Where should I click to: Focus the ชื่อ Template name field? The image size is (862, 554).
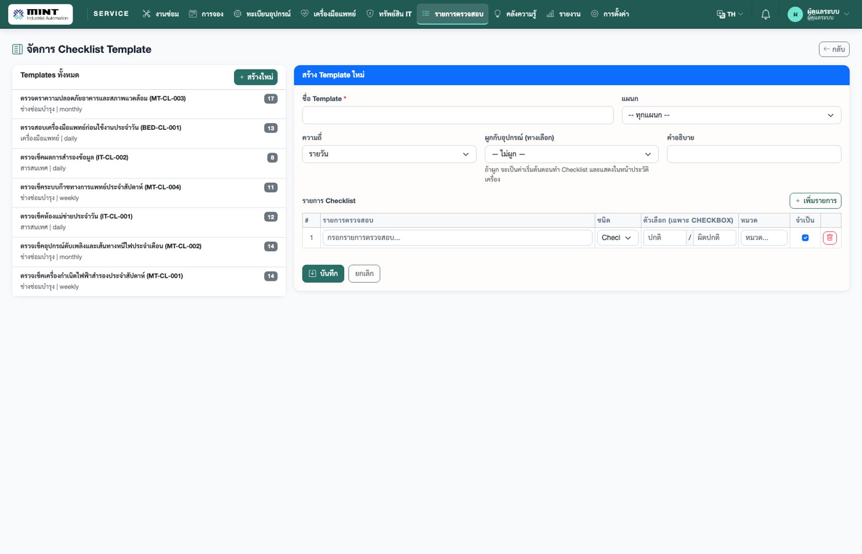pos(457,115)
